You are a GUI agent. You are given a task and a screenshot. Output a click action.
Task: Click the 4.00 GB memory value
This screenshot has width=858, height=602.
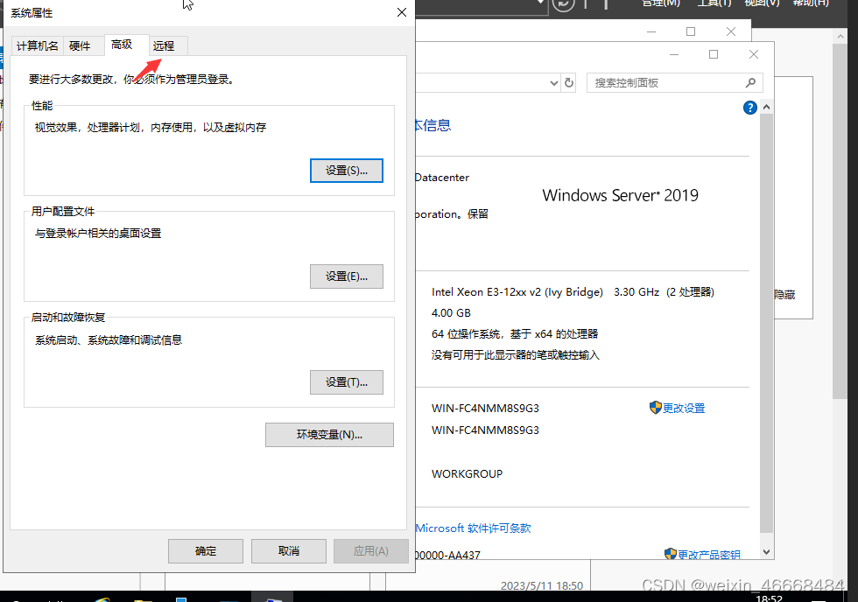click(x=451, y=312)
